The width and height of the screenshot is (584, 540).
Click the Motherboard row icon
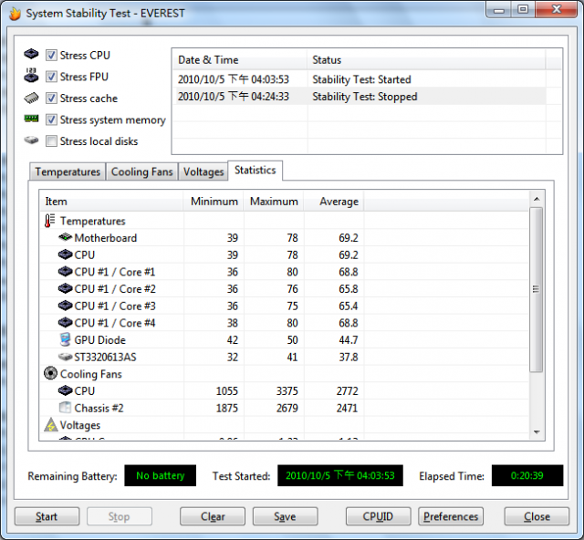(x=65, y=237)
